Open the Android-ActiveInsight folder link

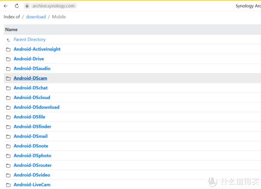(37, 49)
